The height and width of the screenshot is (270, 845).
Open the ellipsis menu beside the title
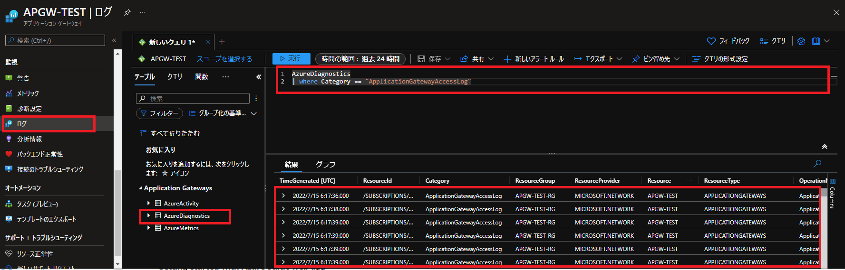click(x=143, y=12)
